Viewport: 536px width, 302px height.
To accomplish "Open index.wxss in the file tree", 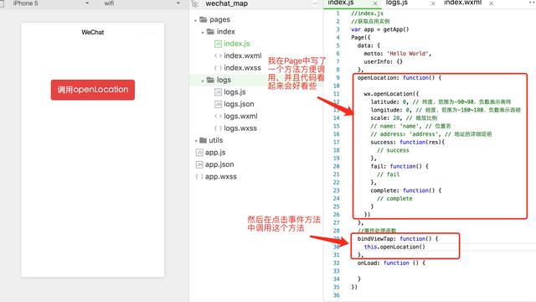I will click(242, 68).
